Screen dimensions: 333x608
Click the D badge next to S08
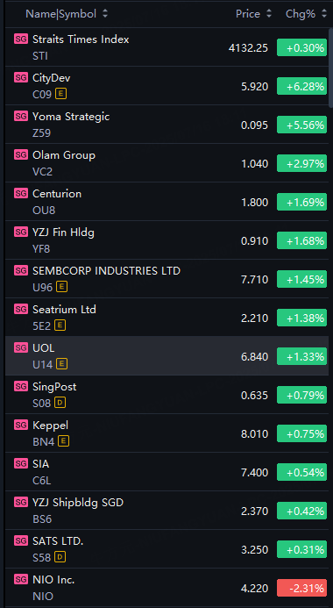point(60,403)
